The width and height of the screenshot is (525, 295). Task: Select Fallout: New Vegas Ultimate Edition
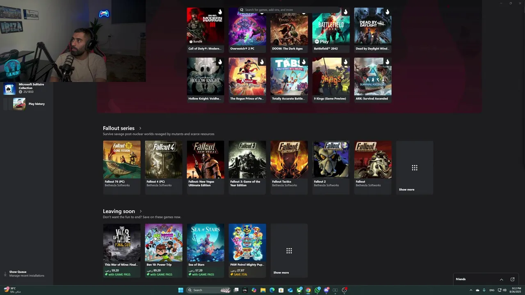click(x=205, y=167)
